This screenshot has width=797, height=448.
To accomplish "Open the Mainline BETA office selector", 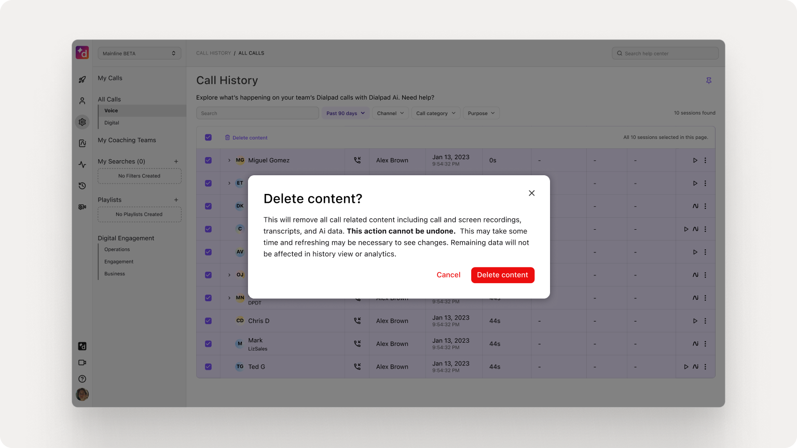I will click(x=140, y=53).
